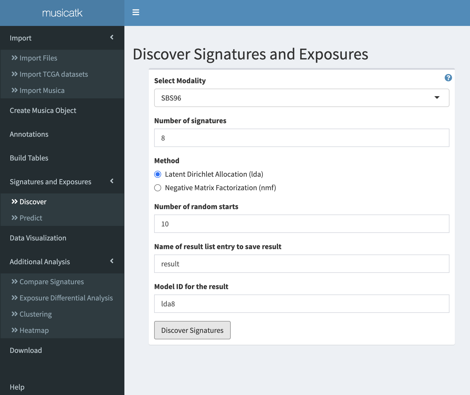The width and height of the screenshot is (470, 395).
Task: Click the Discover Signatures button
Action: 192,330
